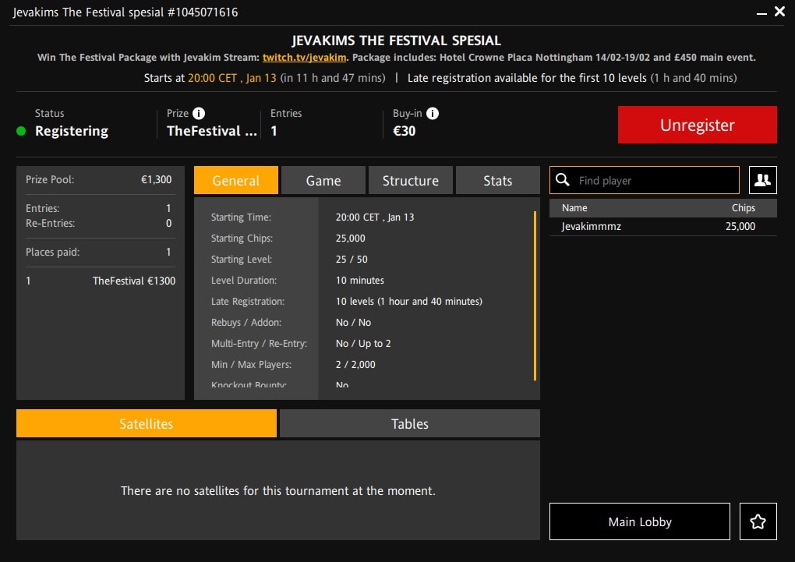The image size is (795, 562).
Task: Open the twitch.tv/jevakim link
Action: [x=304, y=58]
